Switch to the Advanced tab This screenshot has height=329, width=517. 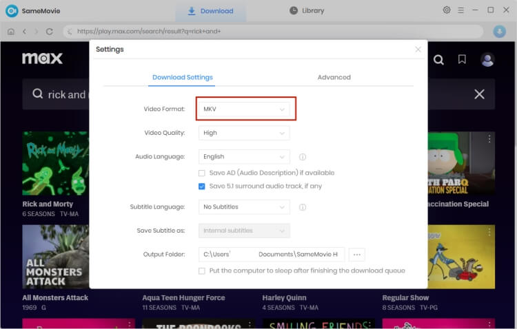tap(334, 77)
